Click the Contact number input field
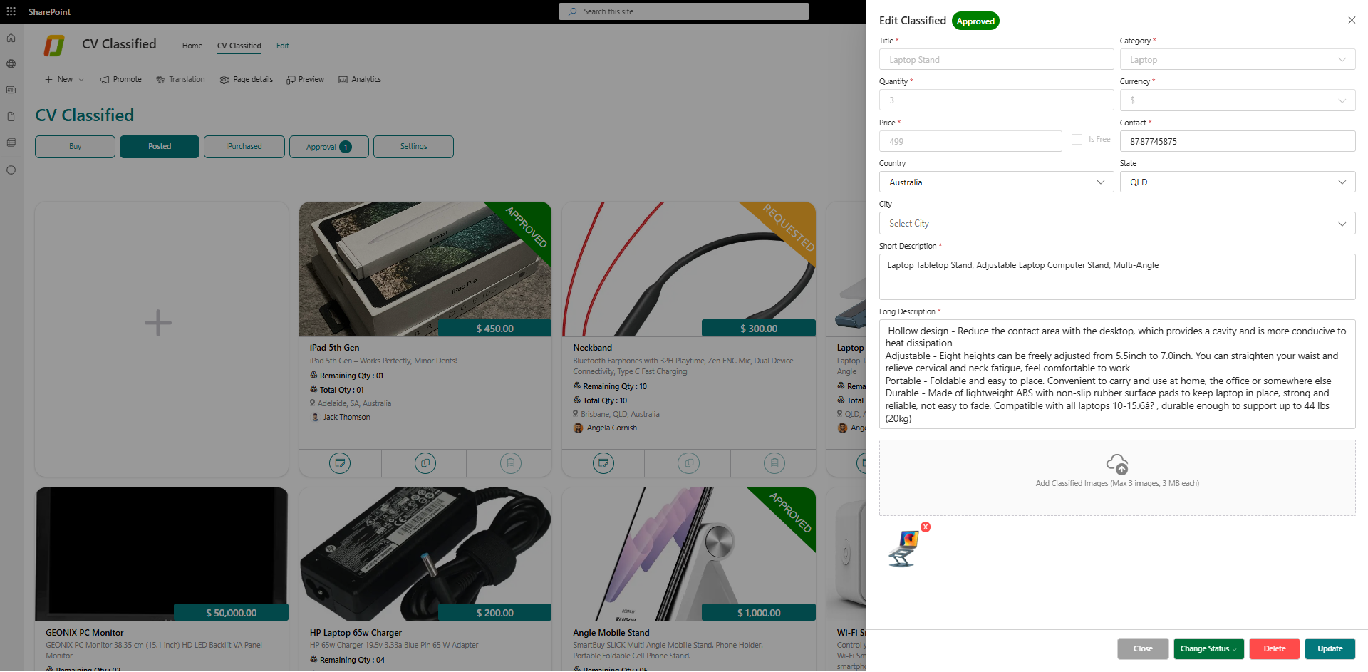The width and height of the screenshot is (1368, 672). tap(1237, 142)
